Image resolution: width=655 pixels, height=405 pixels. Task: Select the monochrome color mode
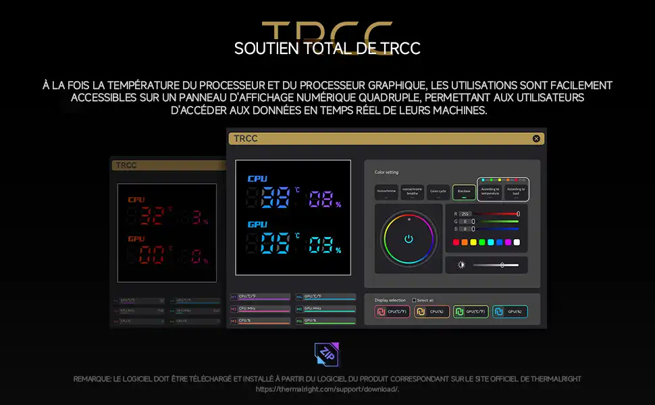(x=387, y=192)
